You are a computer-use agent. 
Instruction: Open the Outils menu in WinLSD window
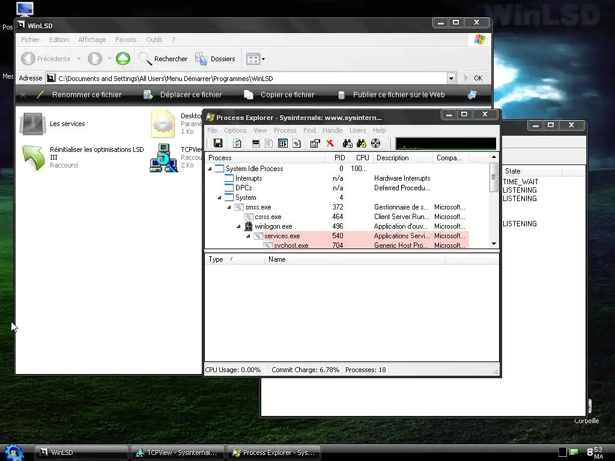pyautogui.click(x=154, y=40)
